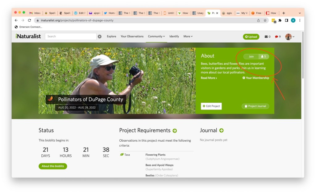316x193 pixels.
Task: Go to Your Observations menu item
Action: click(132, 36)
